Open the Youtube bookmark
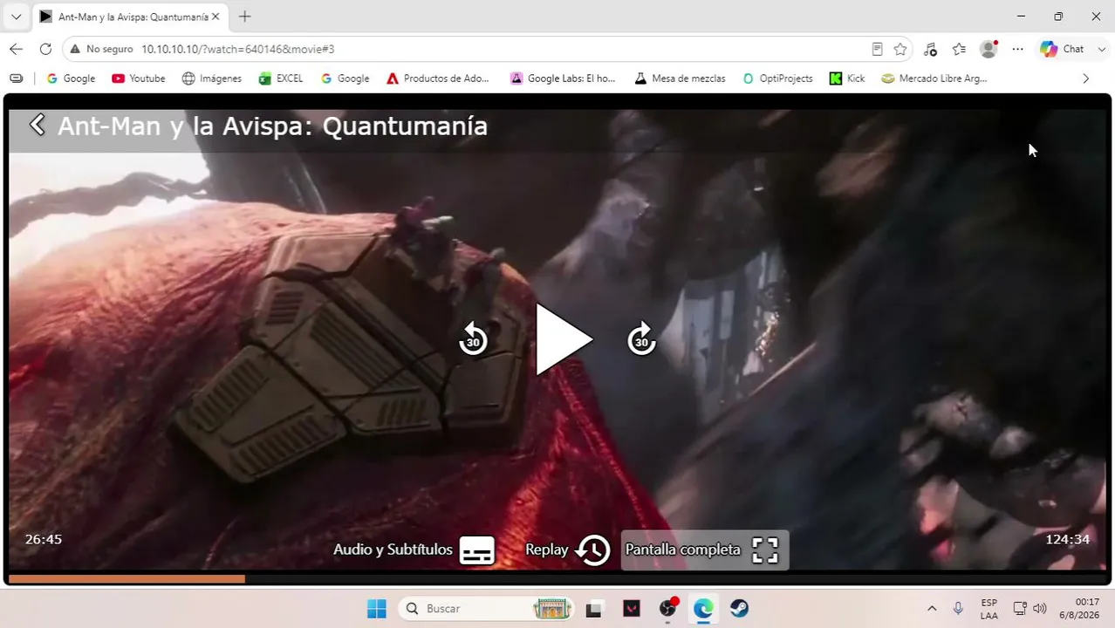 [x=138, y=78]
